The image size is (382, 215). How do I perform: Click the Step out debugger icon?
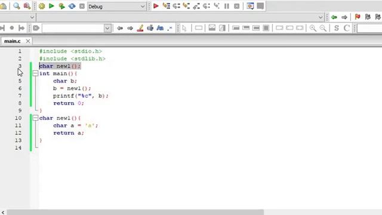[196, 6]
